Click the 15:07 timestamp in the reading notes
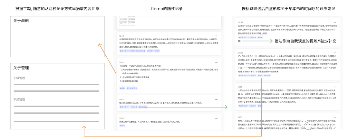 tap(240, 117)
